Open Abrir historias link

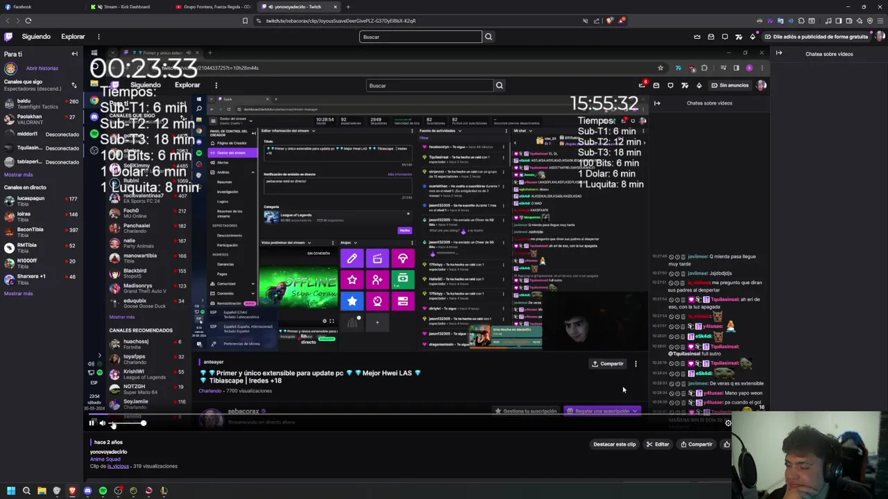pyautogui.click(x=42, y=69)
